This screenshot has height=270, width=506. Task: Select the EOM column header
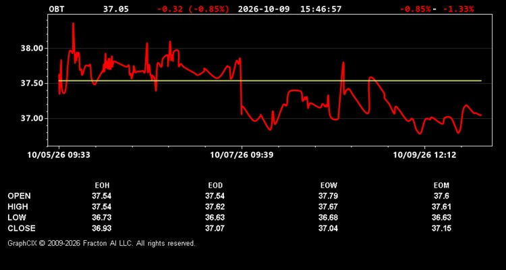pyautogui.click(x=441, y=186)
